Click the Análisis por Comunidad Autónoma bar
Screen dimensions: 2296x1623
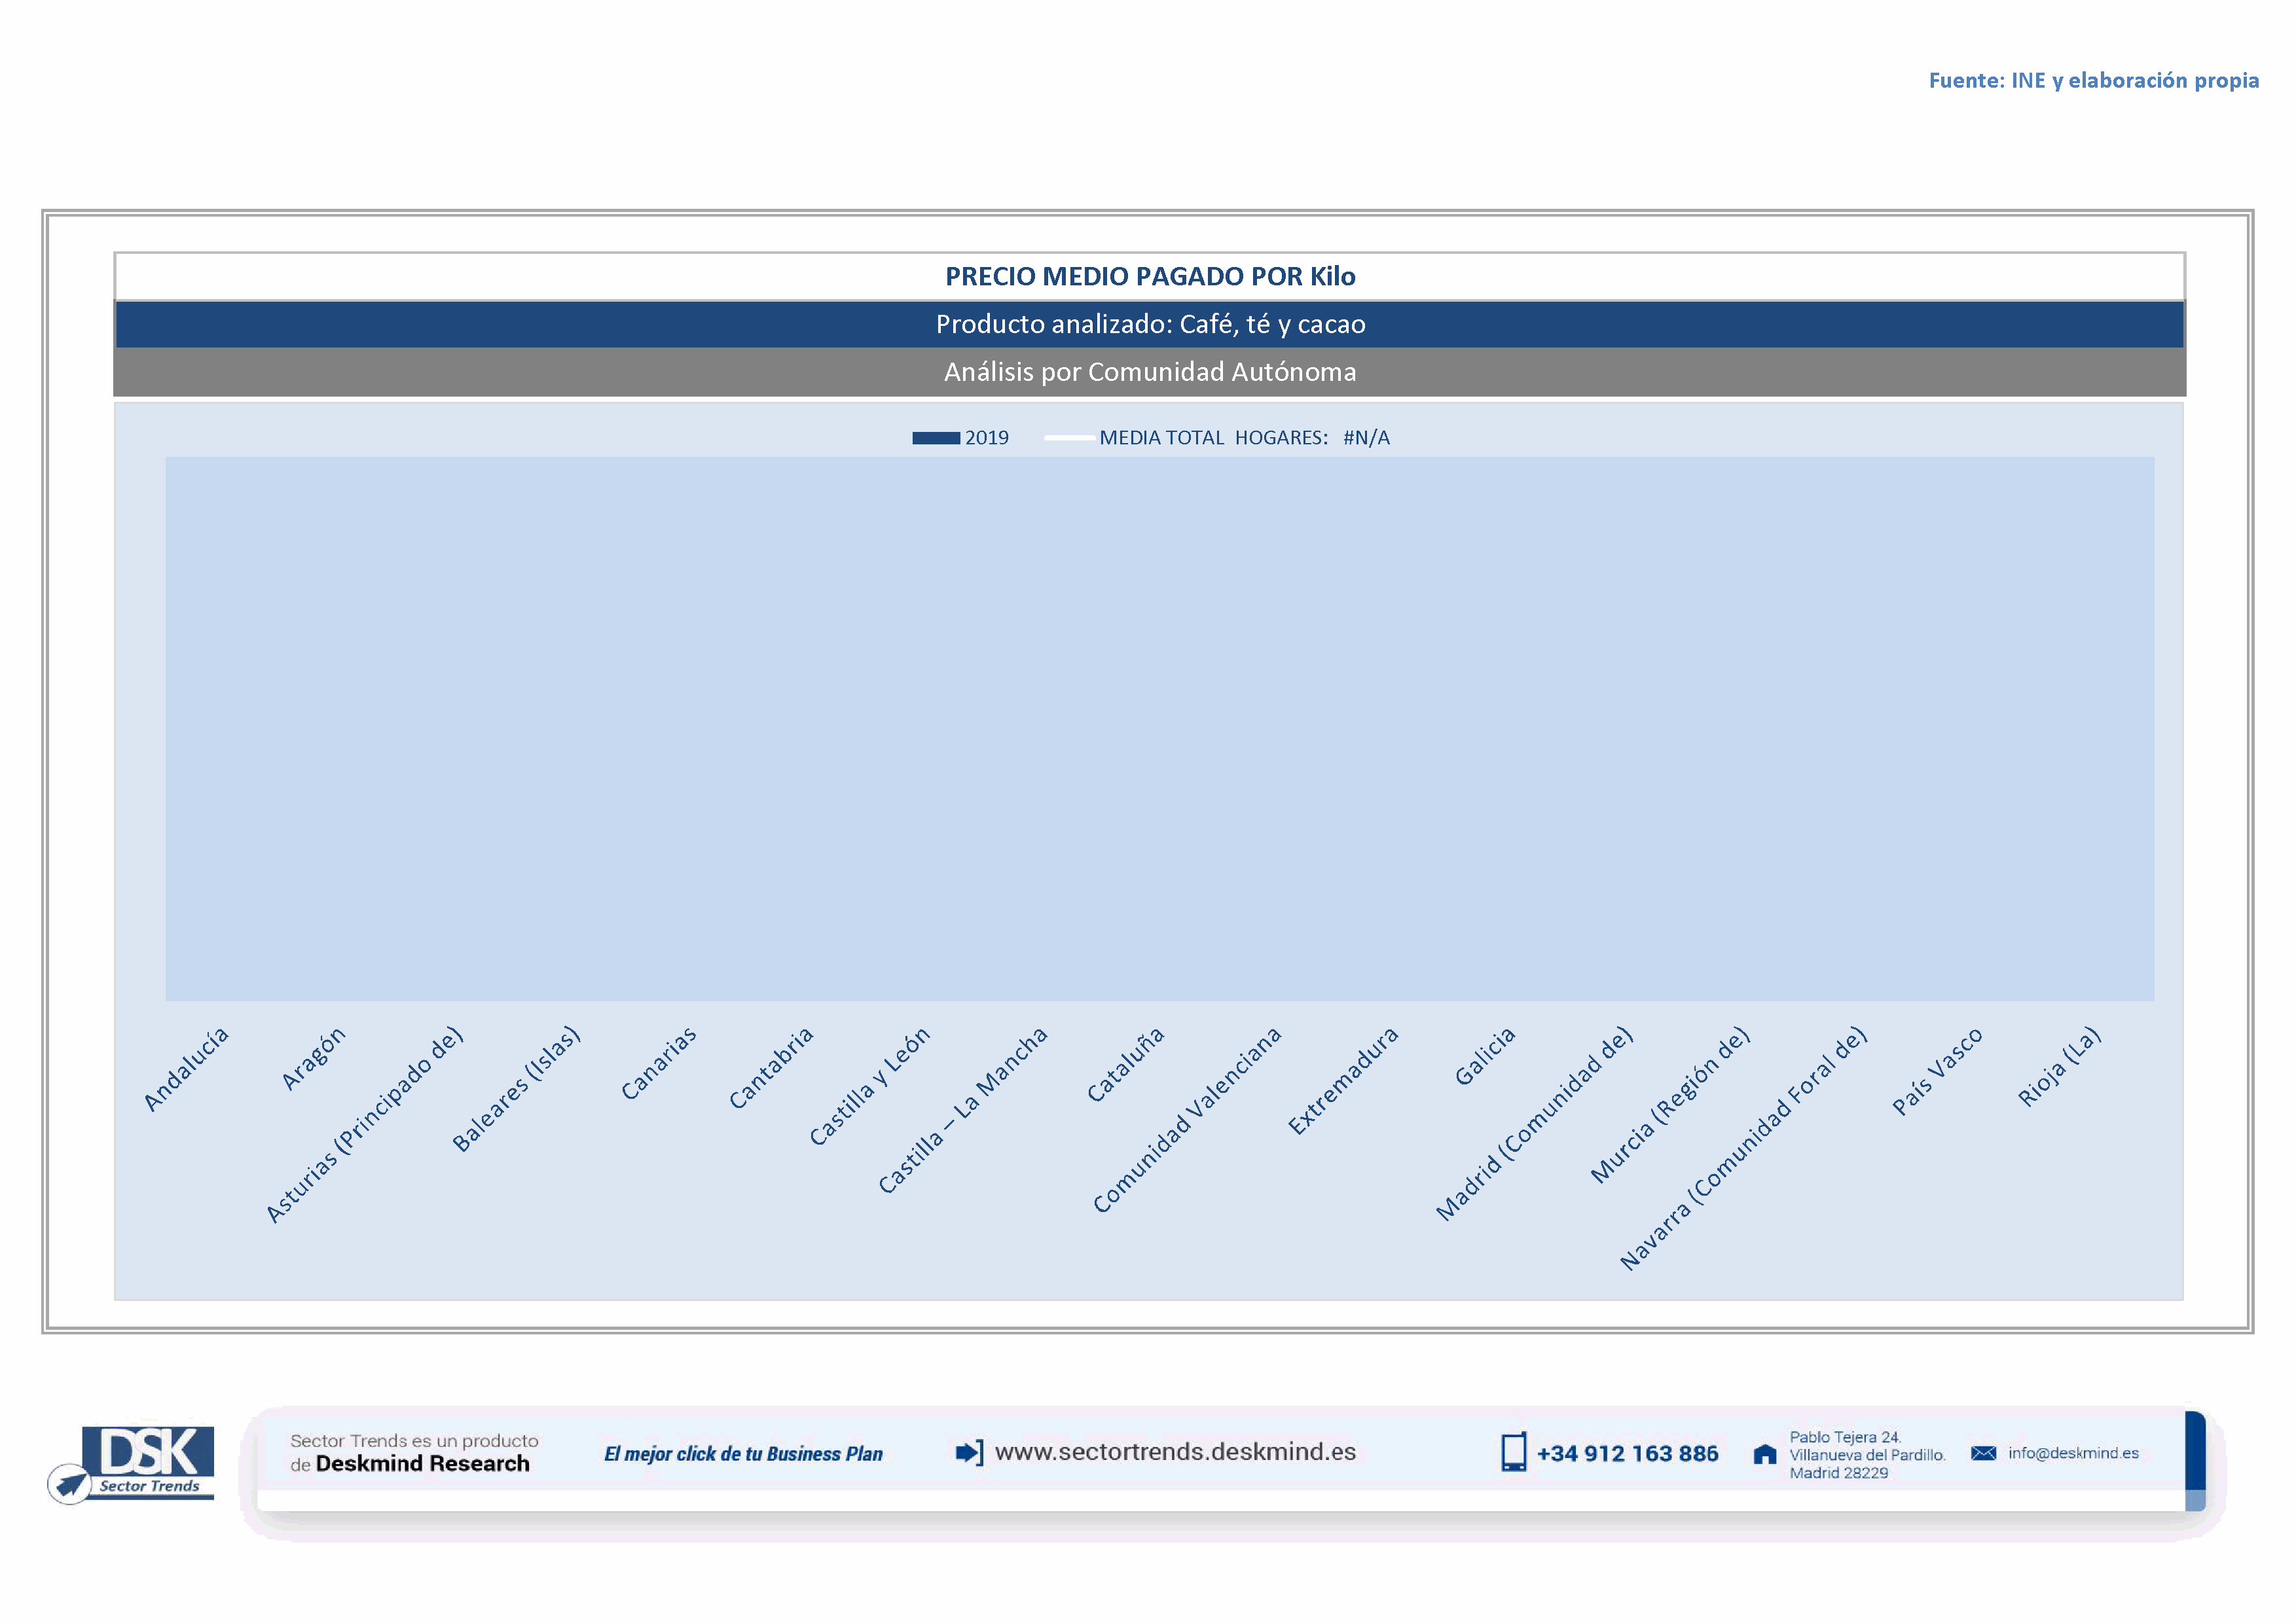click(x=1149, y=372)
